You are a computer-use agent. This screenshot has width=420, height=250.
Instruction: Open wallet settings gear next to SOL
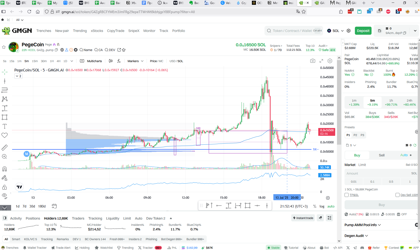point(349,31)
